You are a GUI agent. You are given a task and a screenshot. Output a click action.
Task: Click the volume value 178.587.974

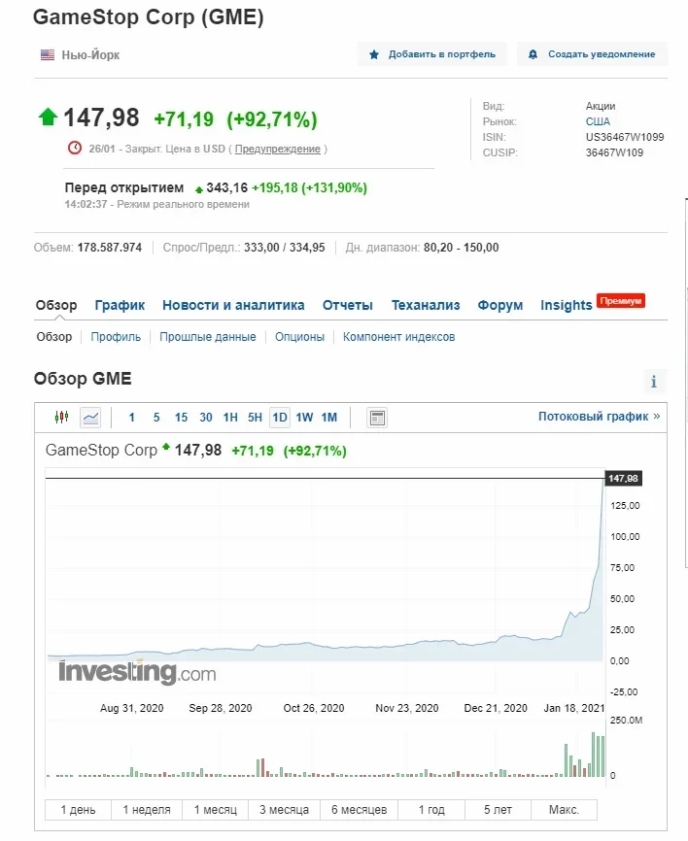coord(110,248)
